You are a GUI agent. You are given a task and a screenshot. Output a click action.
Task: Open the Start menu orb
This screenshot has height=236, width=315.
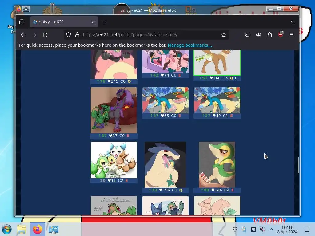[x=7, y=229]
